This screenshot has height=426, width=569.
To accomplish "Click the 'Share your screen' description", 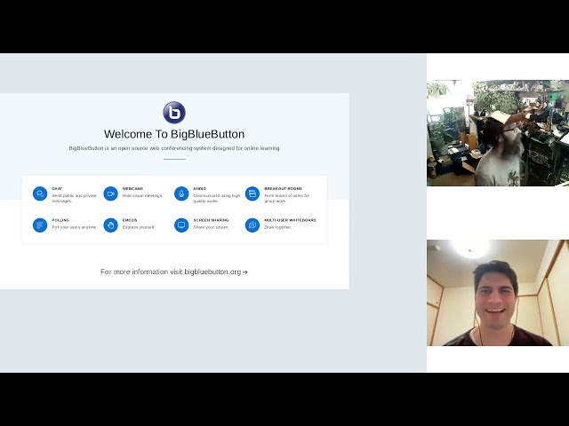I will pyautogui.click(x=212, y=227).
